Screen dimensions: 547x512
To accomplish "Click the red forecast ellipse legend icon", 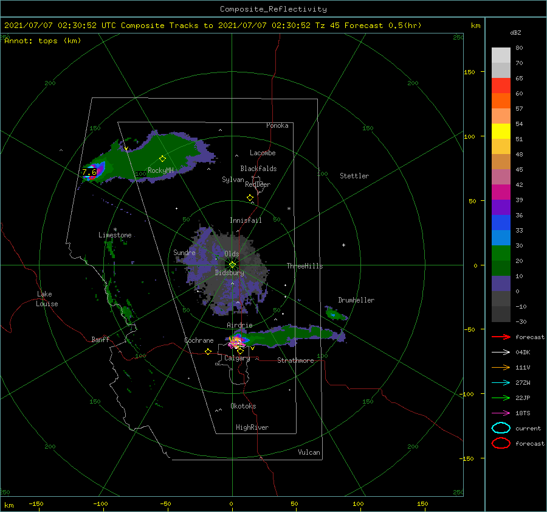I will [x=501, y=443].
